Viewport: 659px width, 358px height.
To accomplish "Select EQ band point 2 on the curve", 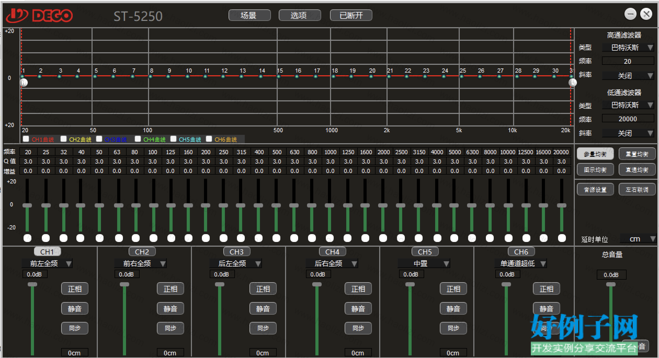I will [39, 76].
